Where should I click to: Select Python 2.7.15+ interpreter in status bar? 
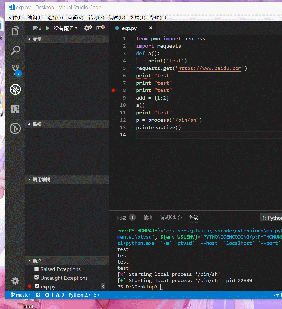(x=84, y=295)
